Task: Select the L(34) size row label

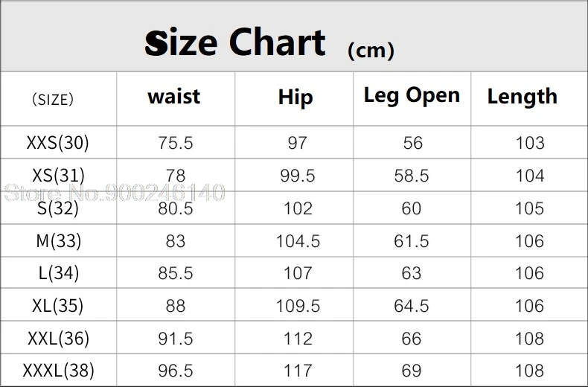Action: pos(58,273)
